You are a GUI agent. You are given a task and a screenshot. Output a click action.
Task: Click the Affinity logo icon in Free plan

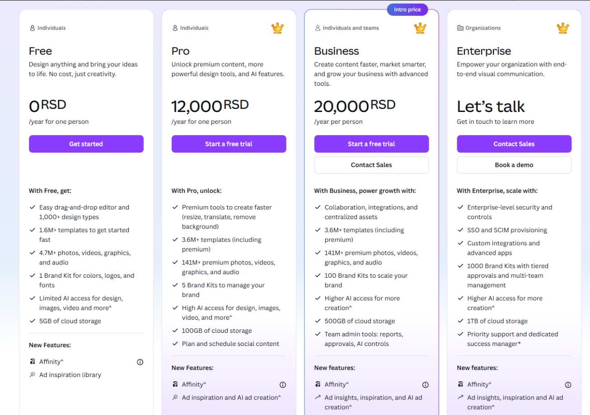(x=32, y=362)
